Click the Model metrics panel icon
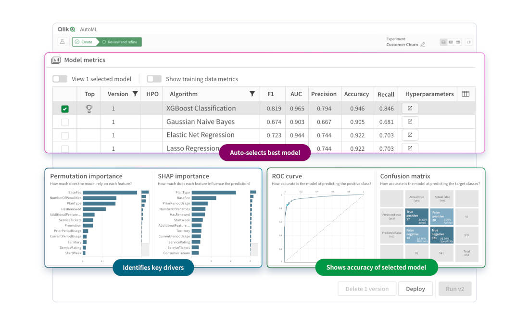Screen dimensions: 529x317 (55, 59)
